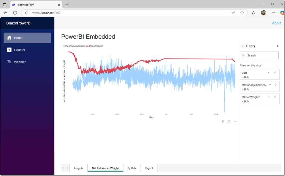Show filters affecting the chart visual

pyautogui.click(x=223, y=122)
